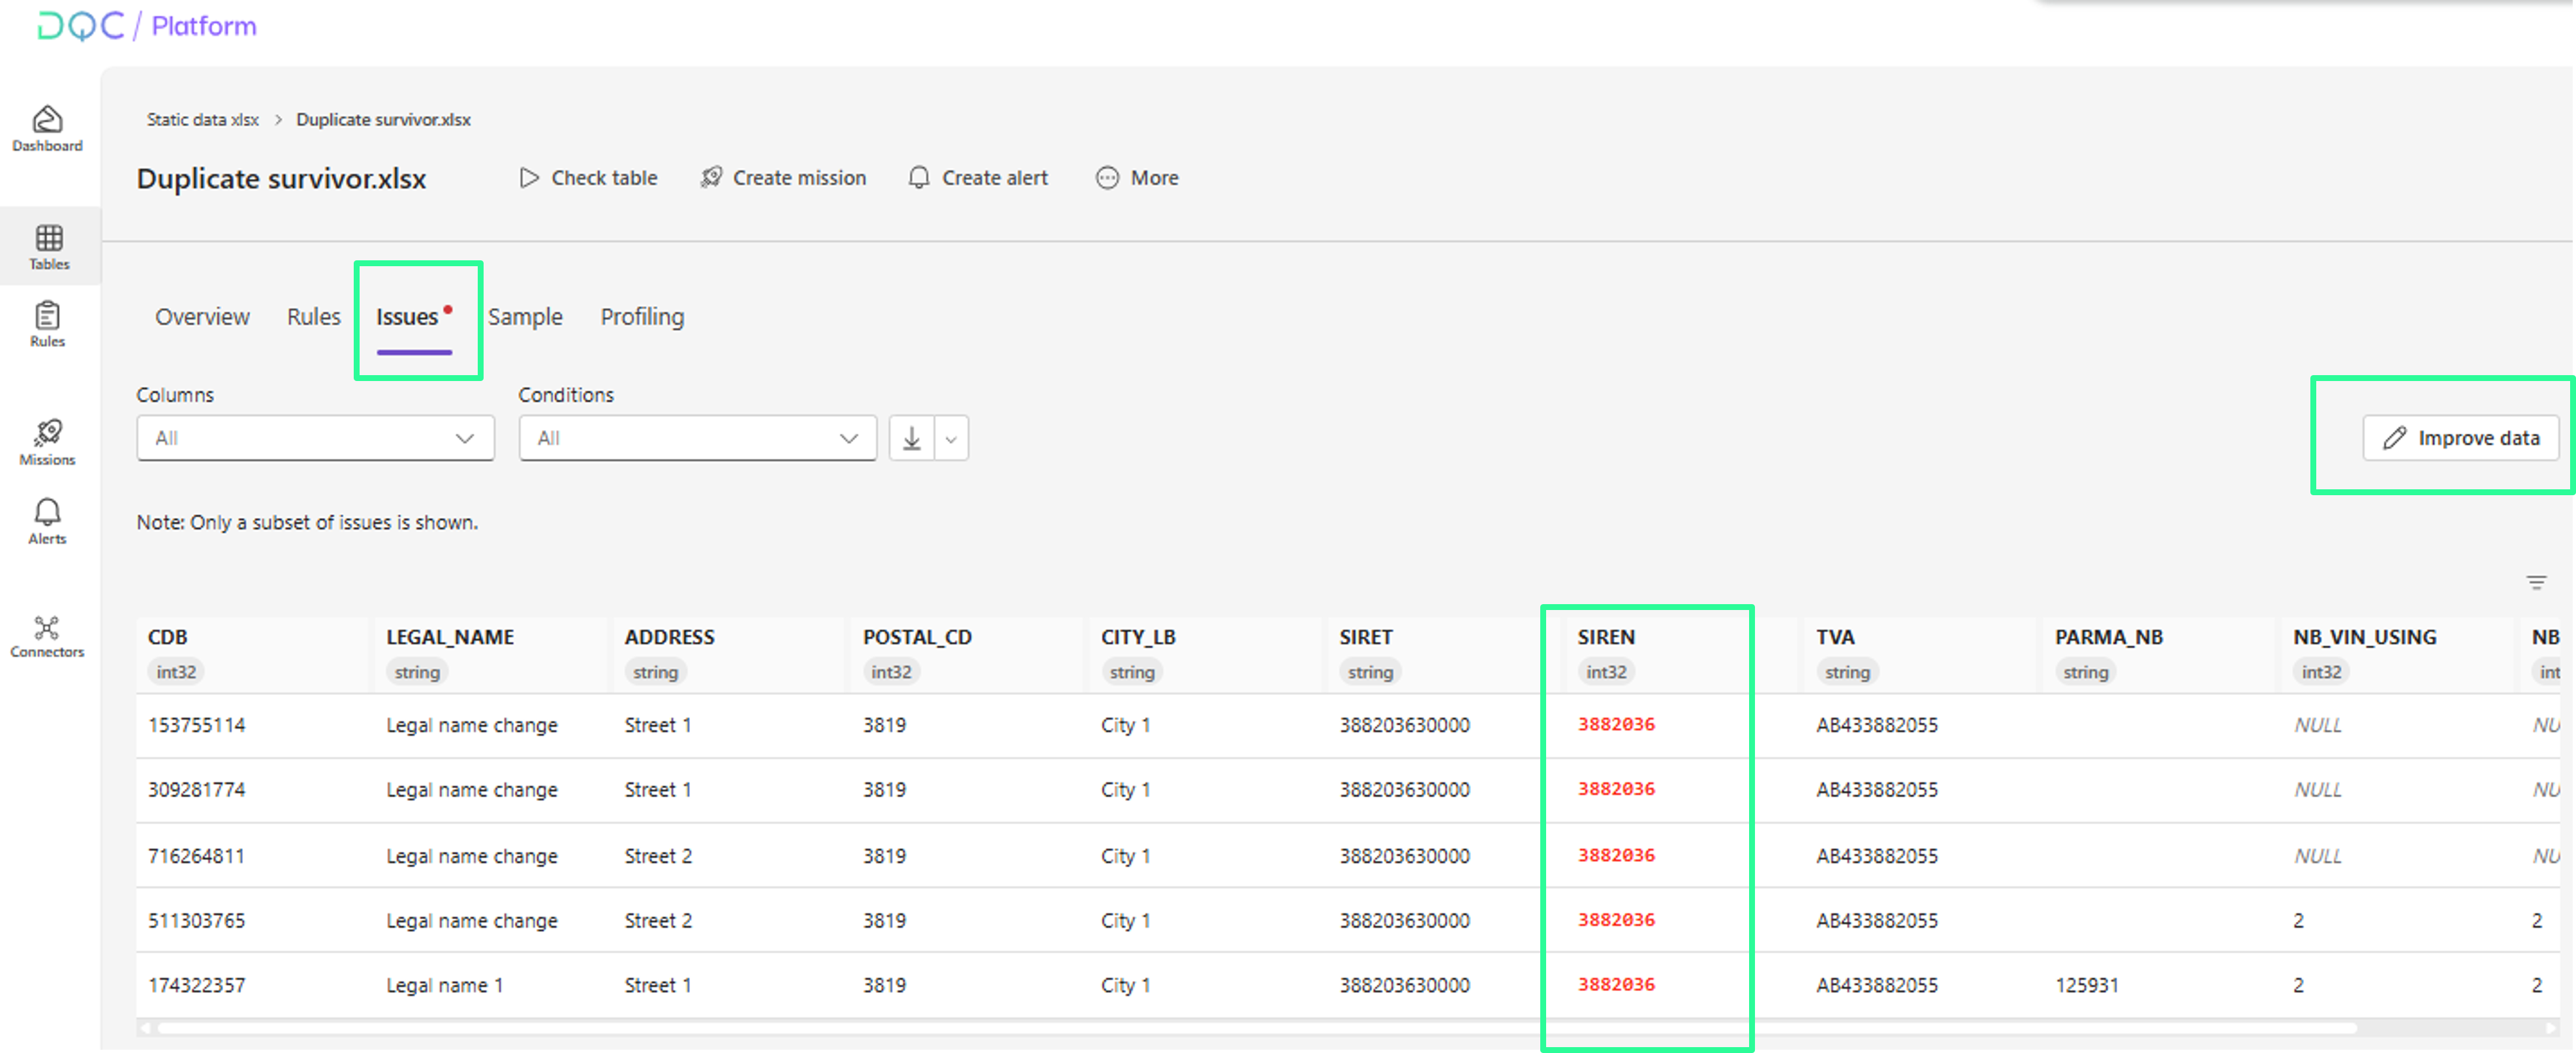Open download options chevron

pyautogui.click(x=951, y=438)
